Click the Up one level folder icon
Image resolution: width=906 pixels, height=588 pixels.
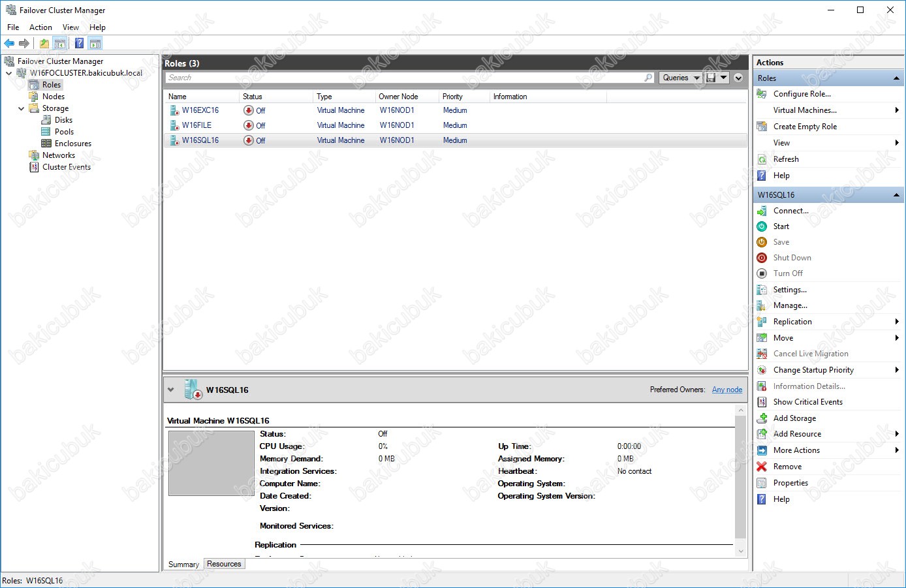(44, 44)
